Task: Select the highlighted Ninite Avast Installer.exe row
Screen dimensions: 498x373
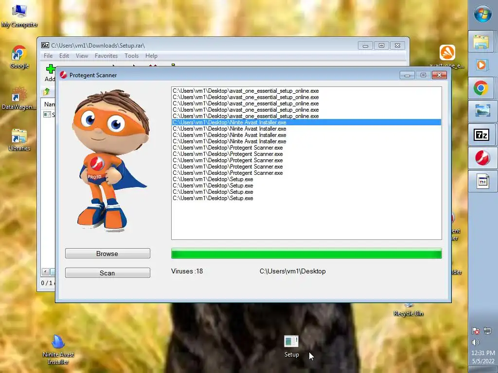Action: pos(306,122)
